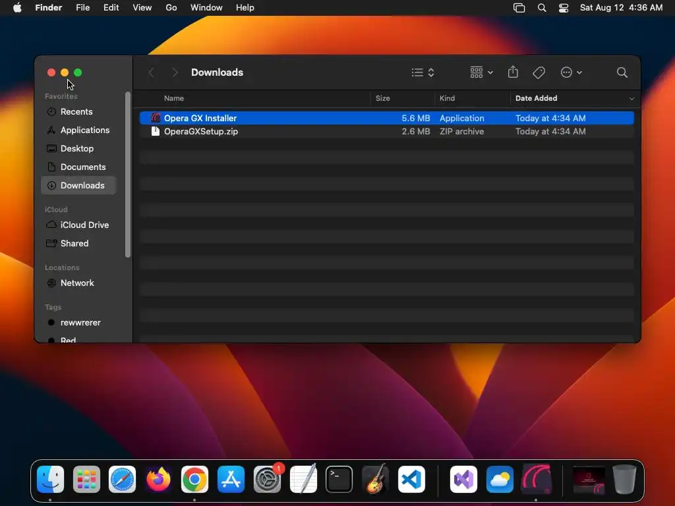This screenshot has height=506, width=675.
Task: Open TextEdit from the Dock
Action: point(303,480)
